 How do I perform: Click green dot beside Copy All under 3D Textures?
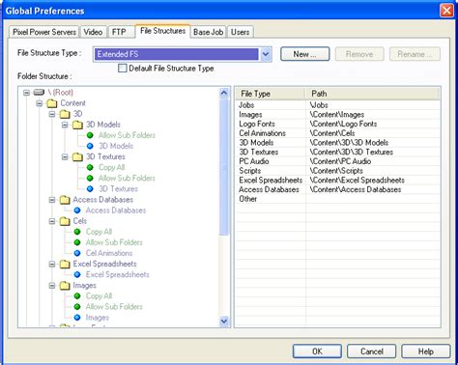pyautogui.click(x=90, y=167)
